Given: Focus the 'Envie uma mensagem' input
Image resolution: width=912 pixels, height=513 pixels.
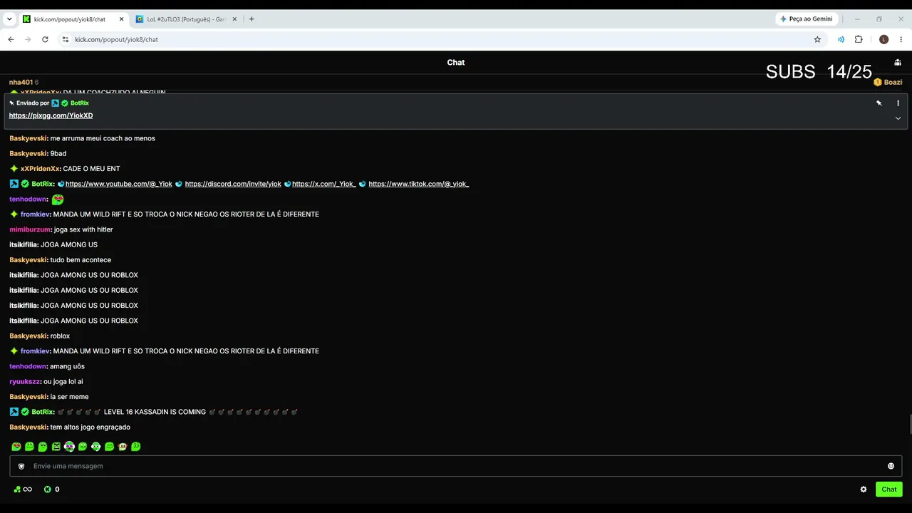Looking at the screenshot, I should 456,466.
